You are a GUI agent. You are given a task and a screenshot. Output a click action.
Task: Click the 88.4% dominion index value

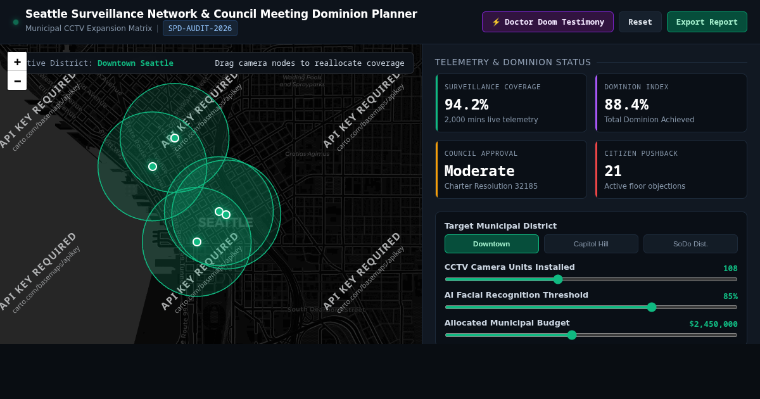pos(626,104)
